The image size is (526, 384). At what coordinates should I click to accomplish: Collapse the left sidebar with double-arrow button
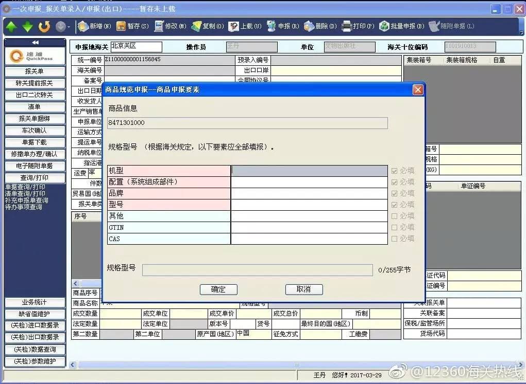pos(35,42)
